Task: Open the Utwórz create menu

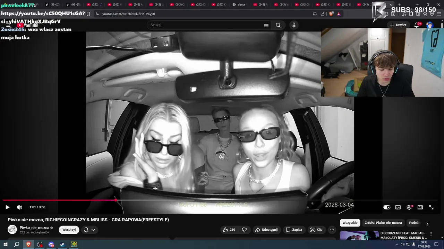Action: coord(398,25)
